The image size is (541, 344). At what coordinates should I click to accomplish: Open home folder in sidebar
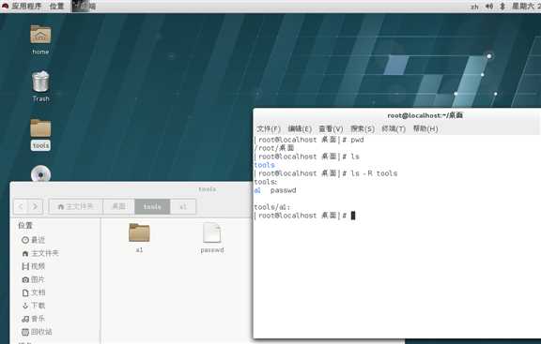40,253
